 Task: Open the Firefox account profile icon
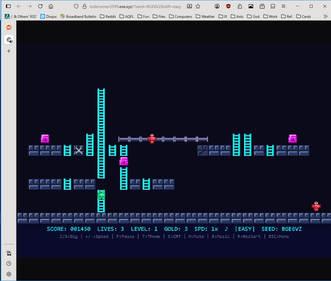[217, 6]
